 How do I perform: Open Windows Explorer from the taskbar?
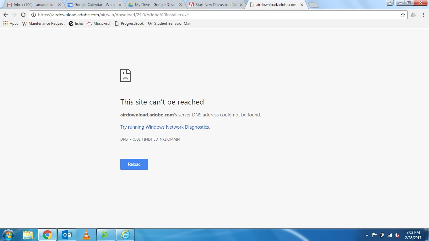click(x=28, y=235)
